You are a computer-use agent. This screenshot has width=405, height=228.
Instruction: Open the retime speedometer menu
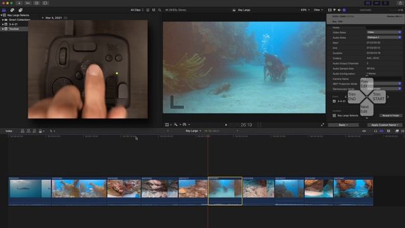(184, 125)
